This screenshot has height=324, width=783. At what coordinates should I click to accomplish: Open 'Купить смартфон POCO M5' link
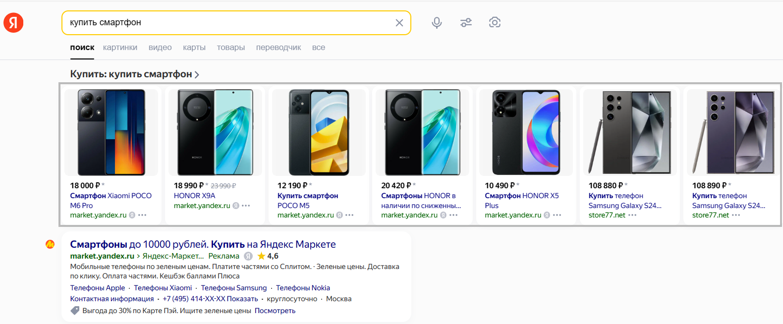(x=308, y=201)
